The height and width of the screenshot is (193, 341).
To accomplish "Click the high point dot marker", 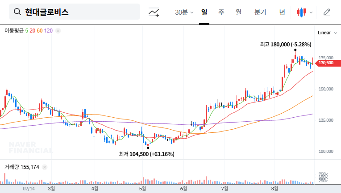I will (295, 50).
